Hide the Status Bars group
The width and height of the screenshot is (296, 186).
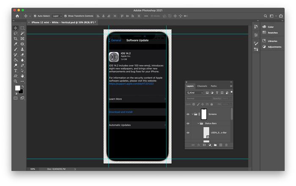(188, 123)
